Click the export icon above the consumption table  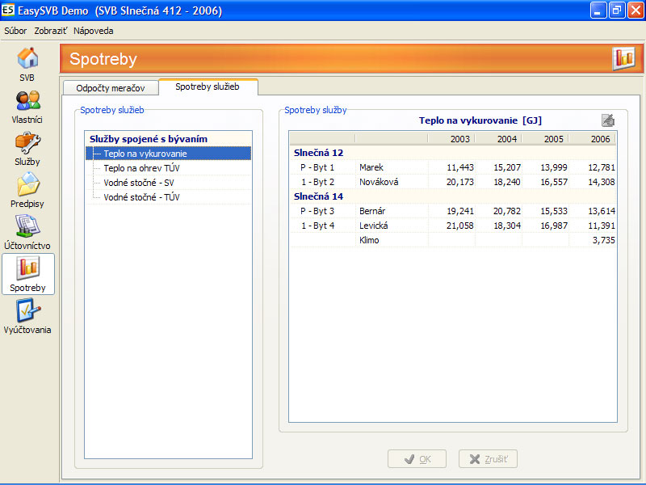608,120
